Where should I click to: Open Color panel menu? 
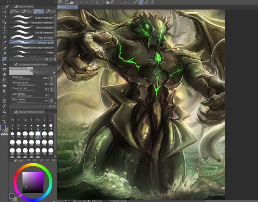pos(11,160)
